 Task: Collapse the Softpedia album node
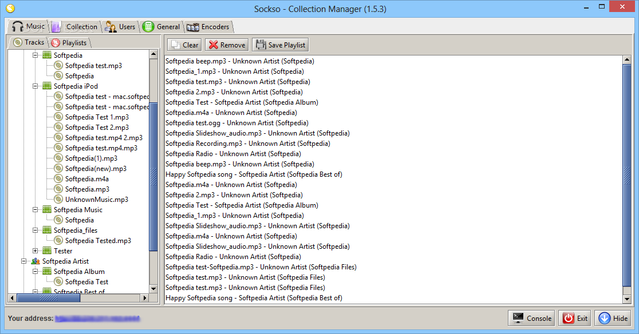[35, 55]
